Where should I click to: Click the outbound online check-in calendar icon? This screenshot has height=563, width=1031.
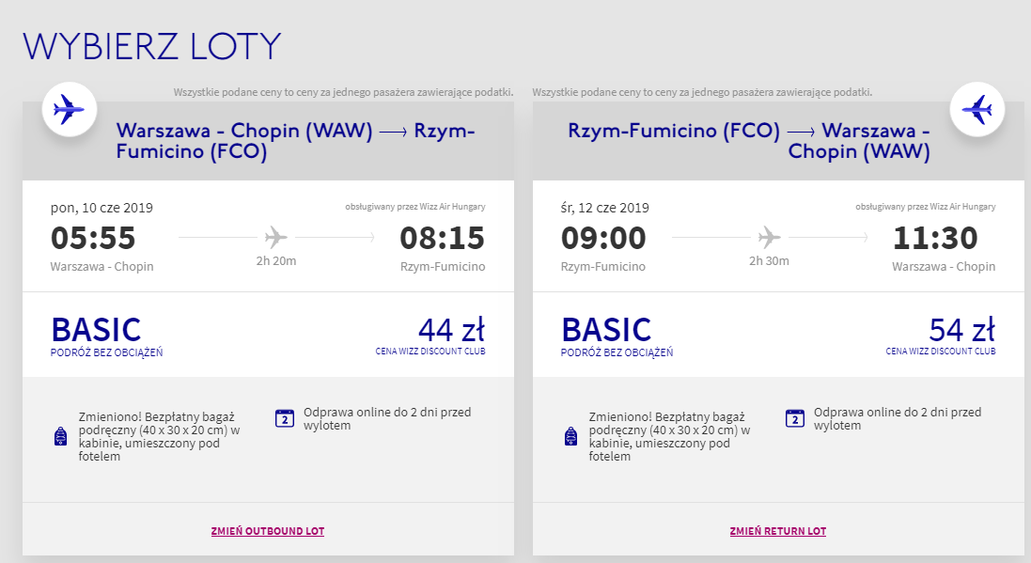(x=285, y=418)
